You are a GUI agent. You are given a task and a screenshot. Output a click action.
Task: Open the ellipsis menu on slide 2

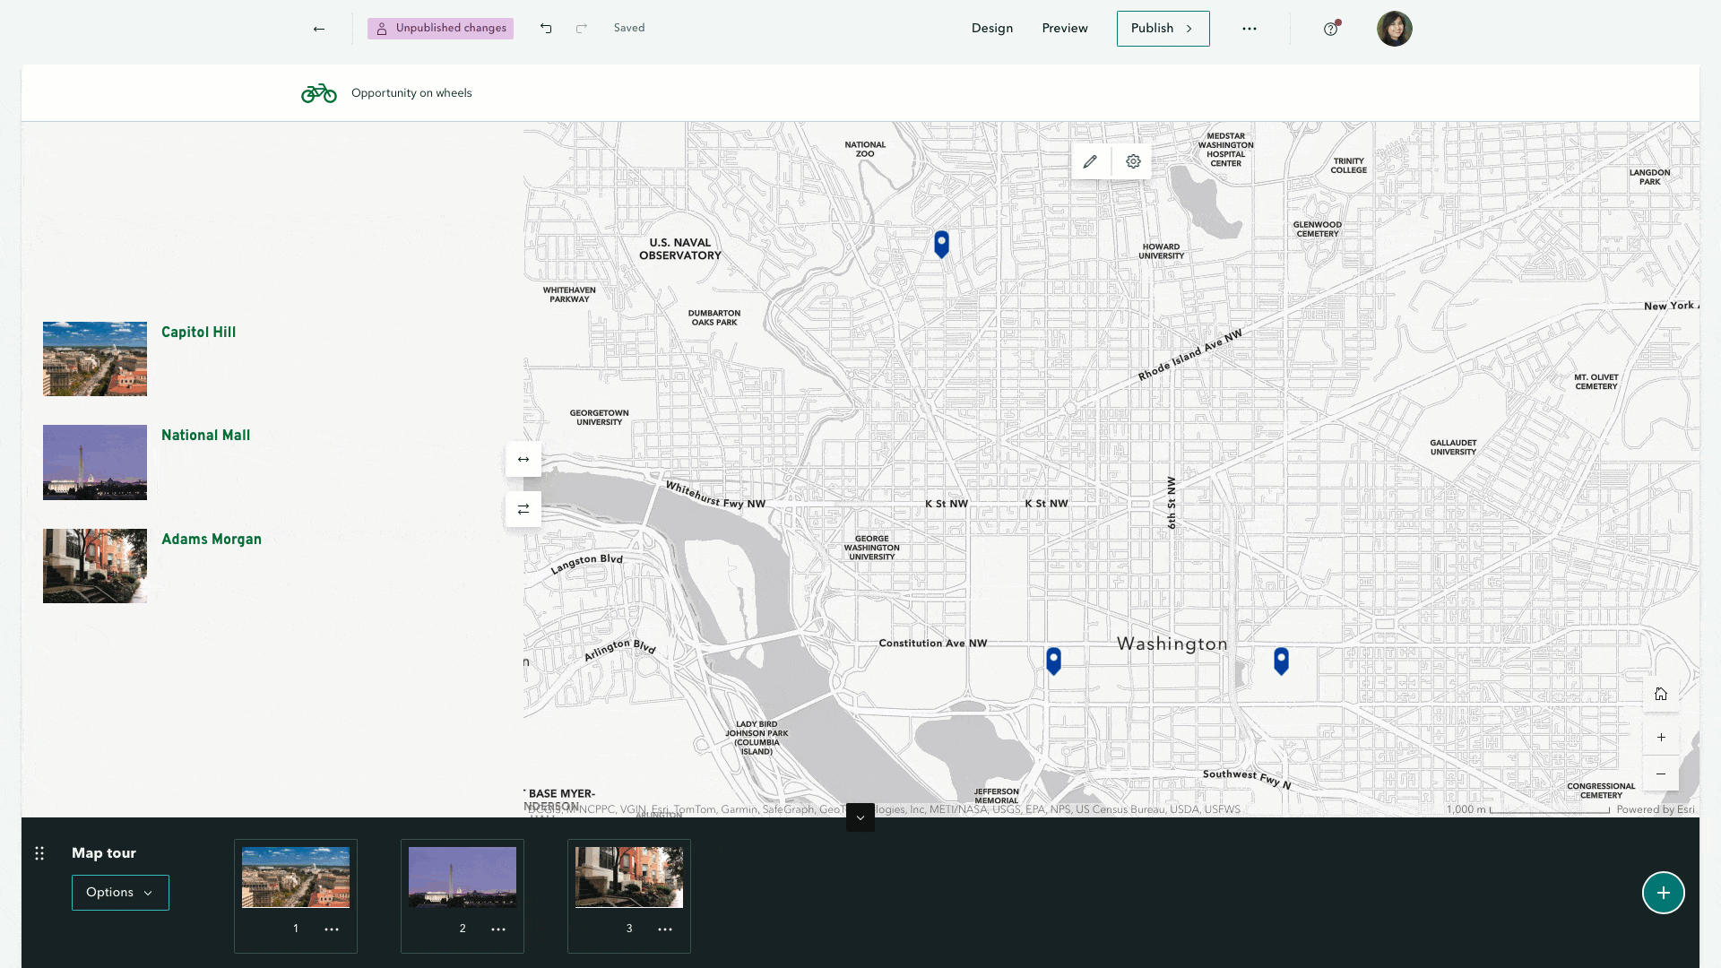pos(498,929)
